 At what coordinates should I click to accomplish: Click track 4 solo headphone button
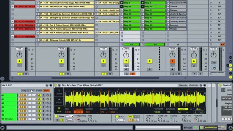19,65
